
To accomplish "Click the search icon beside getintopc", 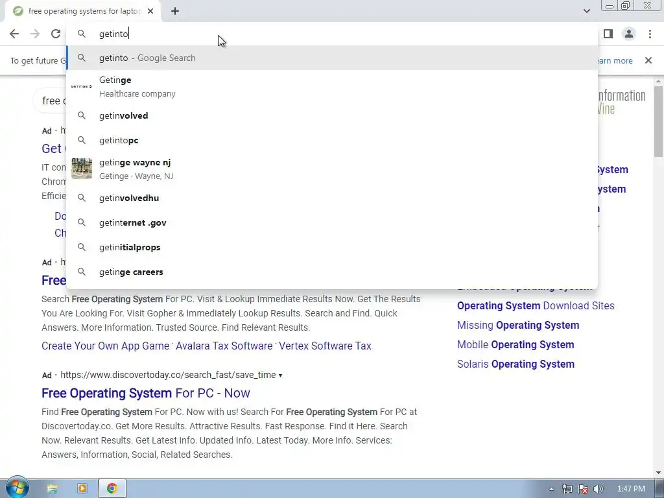I will [82, 140].
